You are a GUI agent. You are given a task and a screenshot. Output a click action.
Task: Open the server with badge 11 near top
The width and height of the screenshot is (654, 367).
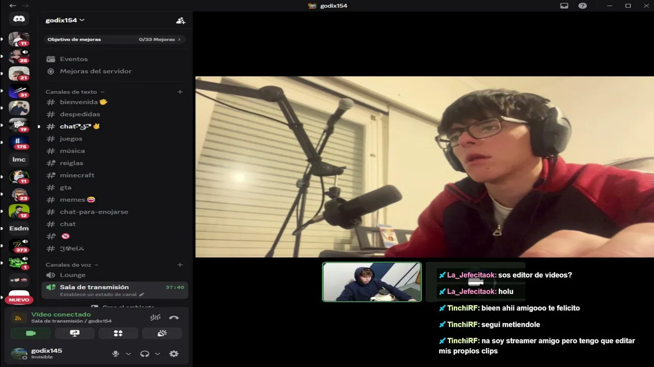click(19, 39)
